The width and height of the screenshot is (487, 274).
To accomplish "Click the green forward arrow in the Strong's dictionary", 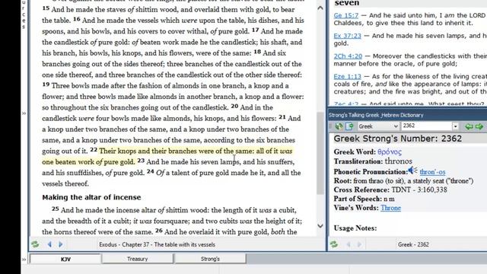I will pyautogui.click(x=479, y=126).
